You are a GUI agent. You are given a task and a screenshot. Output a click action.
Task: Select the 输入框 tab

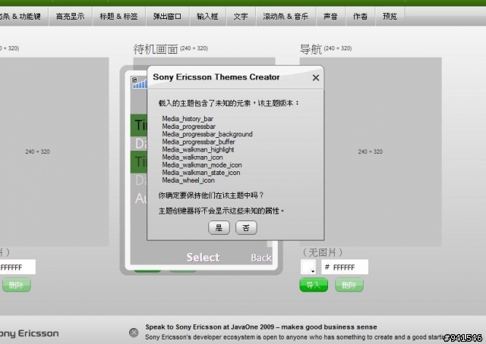click(207, 17)
